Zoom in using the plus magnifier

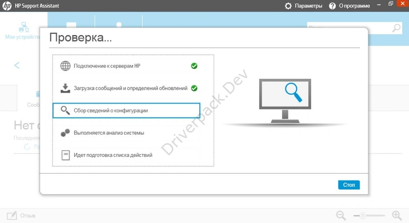pyautogui.click(x=397, y=215)
